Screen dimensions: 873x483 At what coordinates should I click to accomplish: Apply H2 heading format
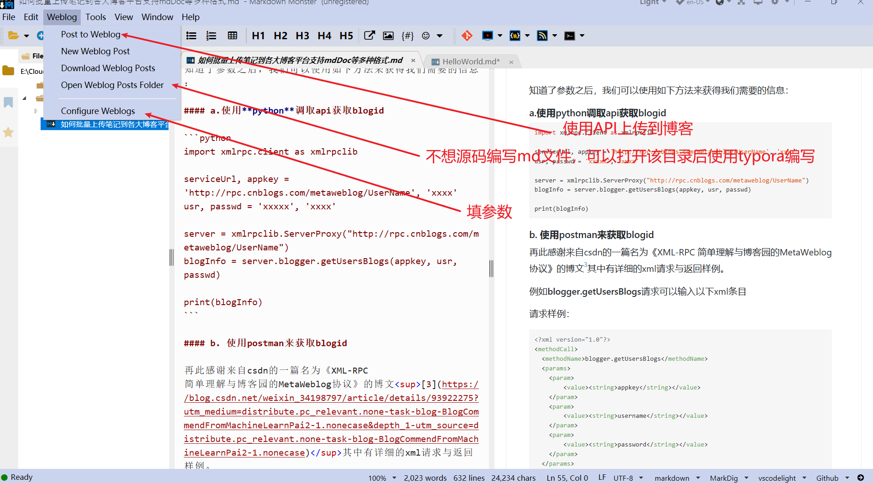[x=281, y=36]
